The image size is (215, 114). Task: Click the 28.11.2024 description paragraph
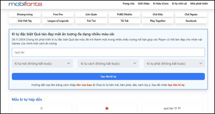[x=107, y=42]
